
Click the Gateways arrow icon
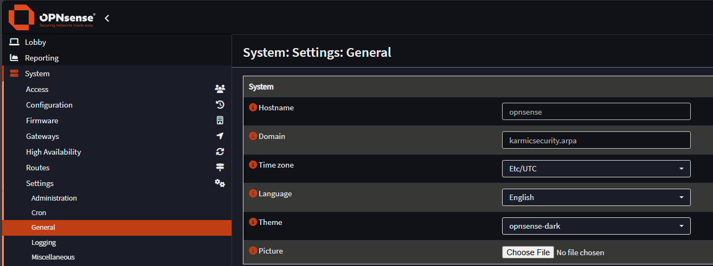(220, 136)
